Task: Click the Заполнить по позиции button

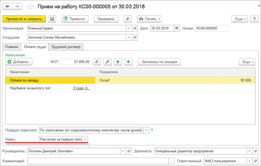Action: coord(159,62)
